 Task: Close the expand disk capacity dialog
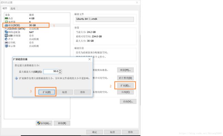click(x=90, y=59)
